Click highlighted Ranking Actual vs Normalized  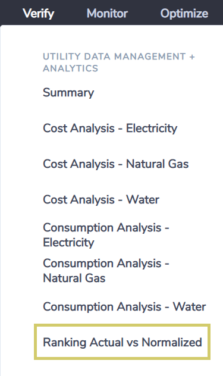123,342
